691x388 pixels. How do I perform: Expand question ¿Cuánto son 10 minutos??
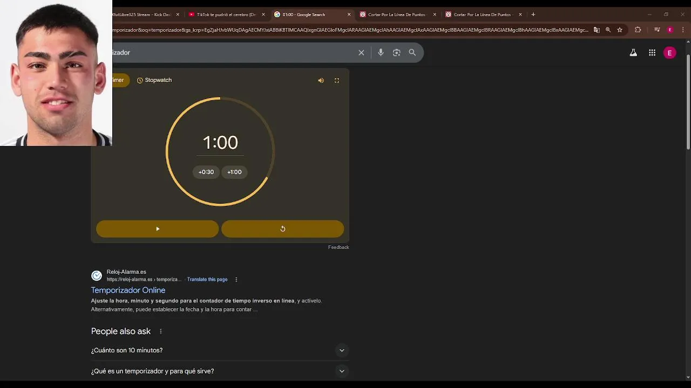click(x=220, y=350)
